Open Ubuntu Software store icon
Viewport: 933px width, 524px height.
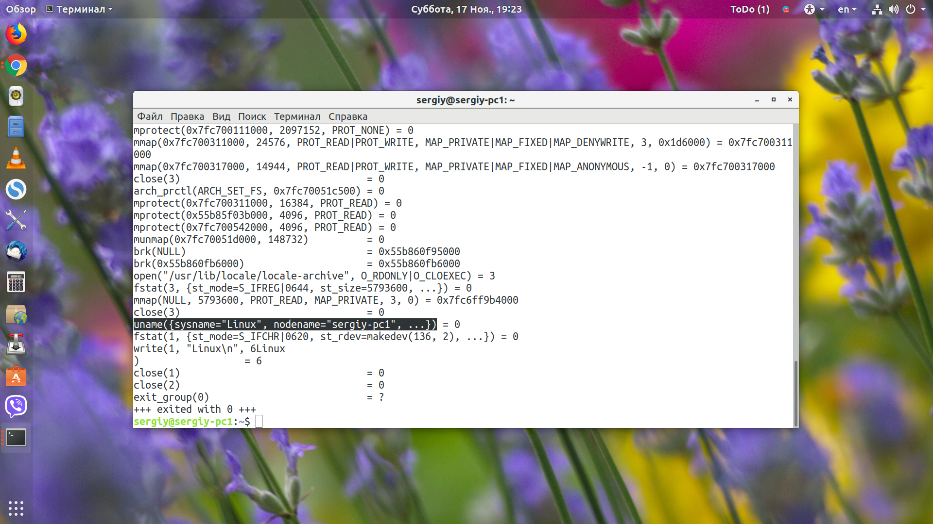(x=16, y=376)
